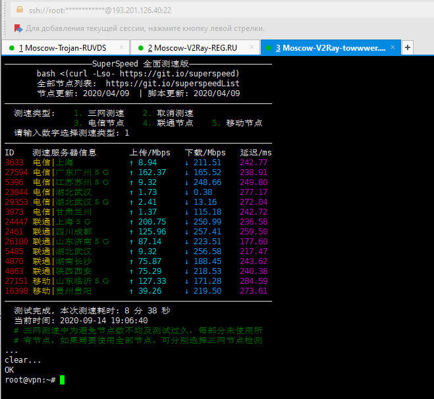Viewport: 434px width, 399px height.
Task: Select the Moscow-V2Ray-towwwer session tab
Action: pyautogui.click(x=329, y=48)
